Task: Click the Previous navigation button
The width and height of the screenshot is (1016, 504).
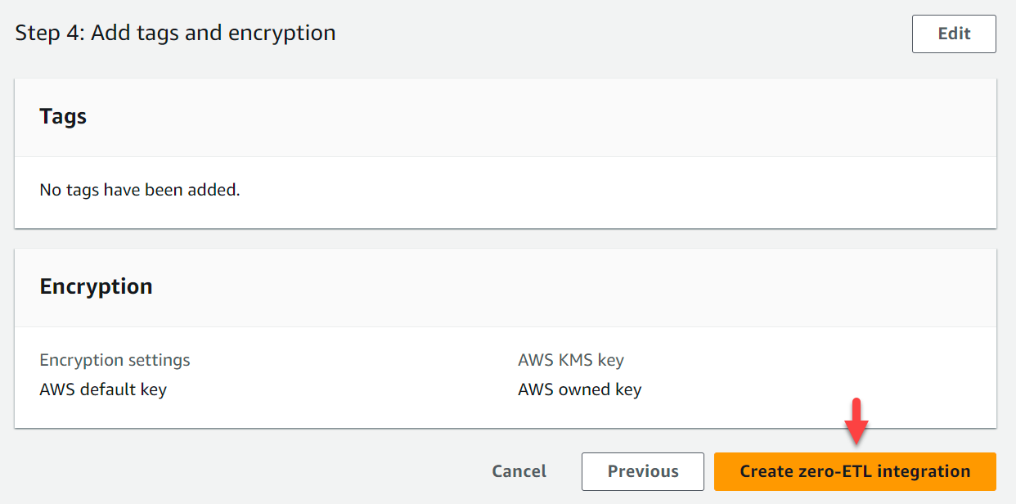Action: [642, 471]
